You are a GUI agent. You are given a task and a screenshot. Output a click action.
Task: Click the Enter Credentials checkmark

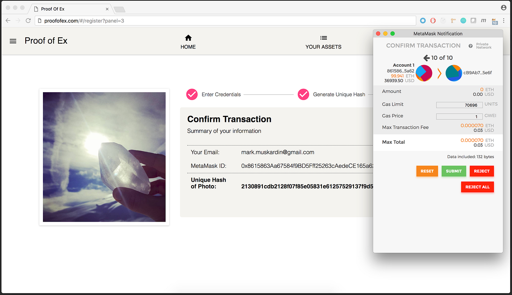pyautogui.click(x=192, y=94)
